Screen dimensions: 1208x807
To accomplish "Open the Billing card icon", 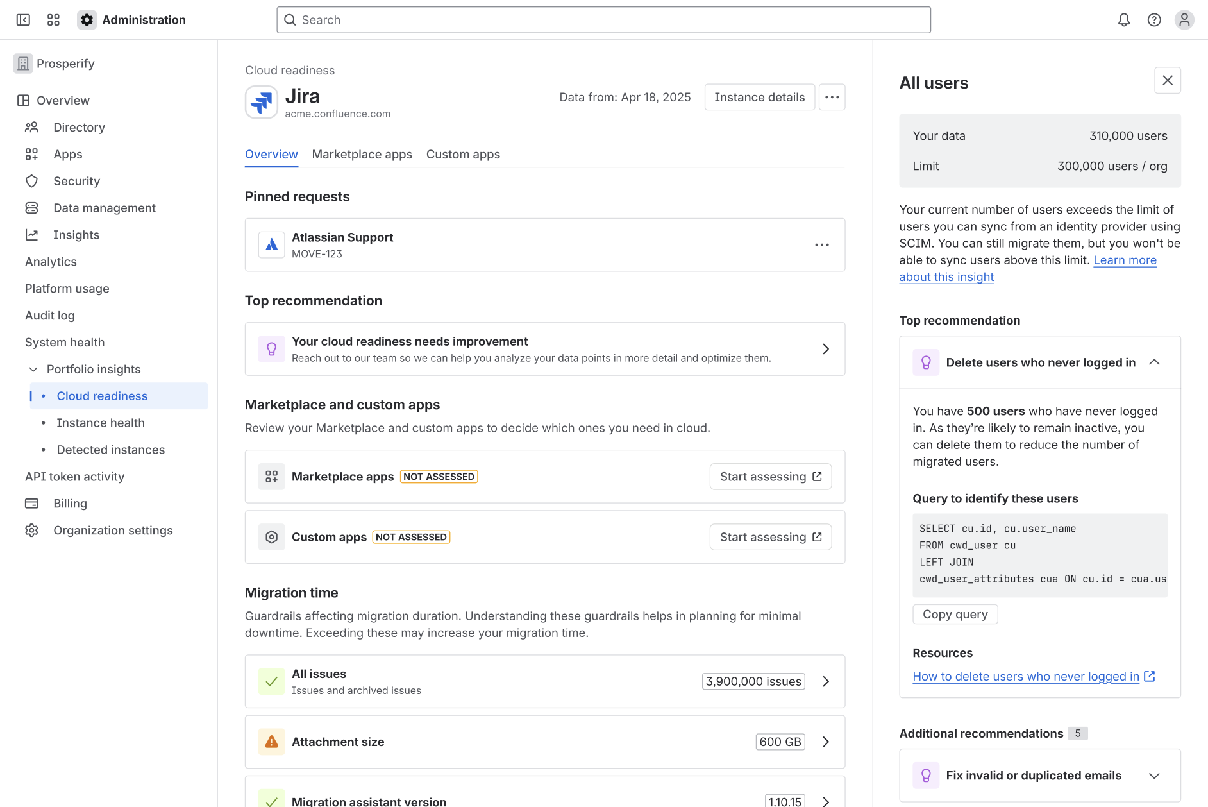I will (x=32, y=503).
